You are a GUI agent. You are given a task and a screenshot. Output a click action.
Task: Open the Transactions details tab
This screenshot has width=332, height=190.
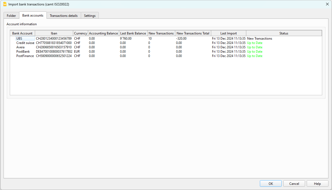[x=64, y=16]
